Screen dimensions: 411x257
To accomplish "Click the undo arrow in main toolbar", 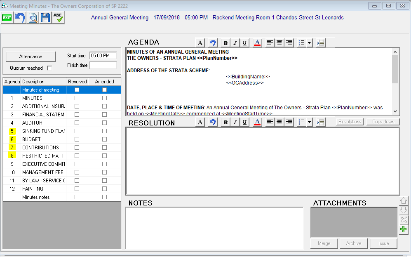I will pyautogui.click(x=20, y=18).
